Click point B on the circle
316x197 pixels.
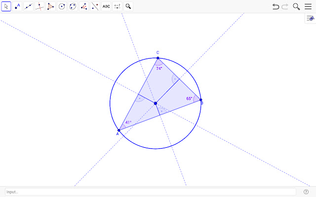point(201,99)
